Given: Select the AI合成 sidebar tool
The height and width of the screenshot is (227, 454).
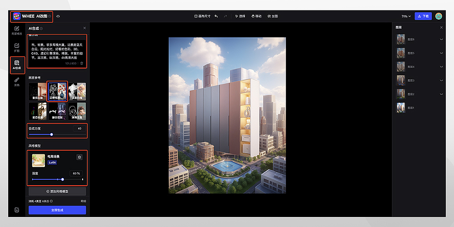Looking at the screenshot, I should point(17,65).
